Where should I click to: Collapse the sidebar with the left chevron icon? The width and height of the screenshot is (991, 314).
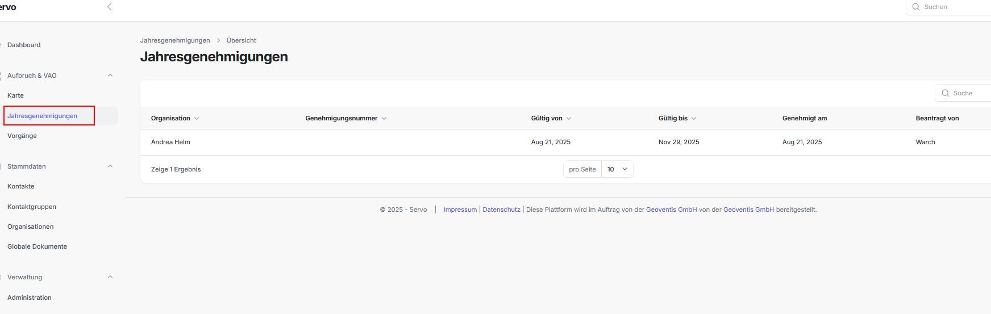[110, 7]
